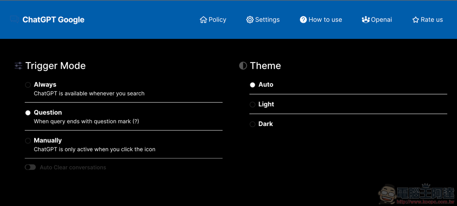This screenshot has height=206, width=457.
Task: Click the sliders icon next to Trigger Mode
Action: pyautogui.click(x=18, y=66)
